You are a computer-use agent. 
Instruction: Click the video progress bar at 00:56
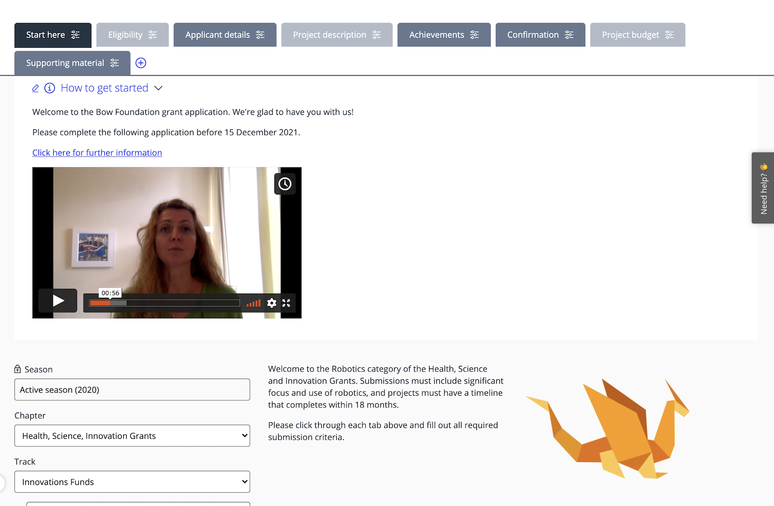pyautogui.click(x=109, y=303)
